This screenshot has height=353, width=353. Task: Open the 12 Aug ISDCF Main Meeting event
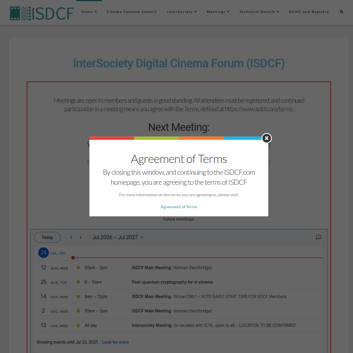point(178,268)
